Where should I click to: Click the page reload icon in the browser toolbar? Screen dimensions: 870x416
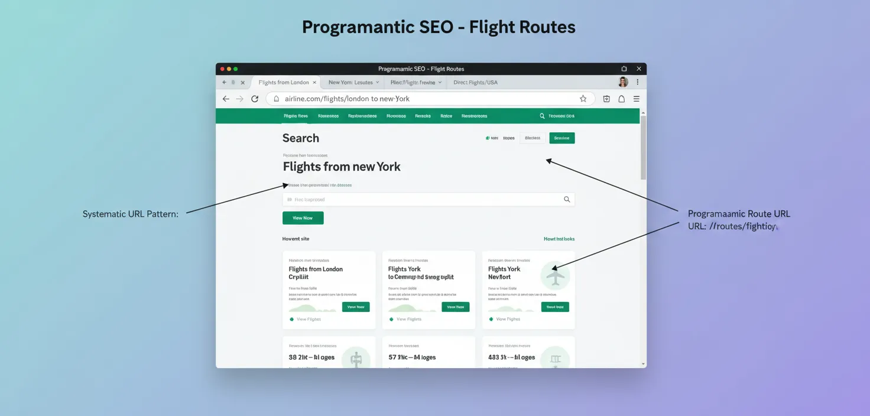coord(255,99)
